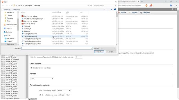Image resolution: width=179 pixels, height=100 pixels.
Task: Click the 3D Objects folder icon
Action: 6,39
